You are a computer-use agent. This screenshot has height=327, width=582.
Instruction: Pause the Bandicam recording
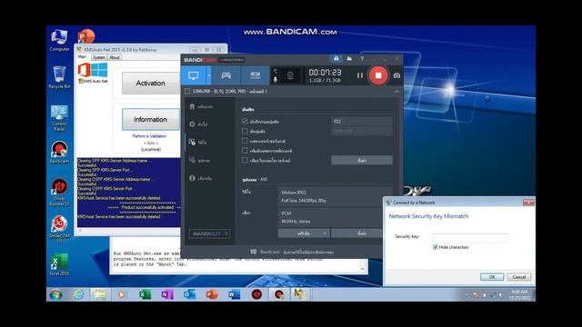click(x=360, y=75)
